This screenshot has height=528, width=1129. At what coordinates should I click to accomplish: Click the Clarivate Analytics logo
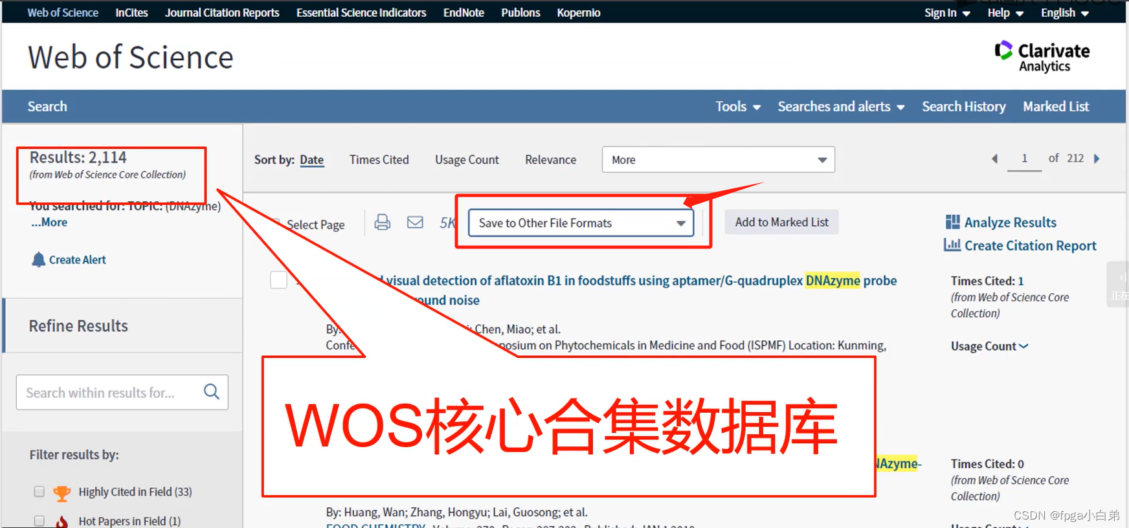point(1042,57)
